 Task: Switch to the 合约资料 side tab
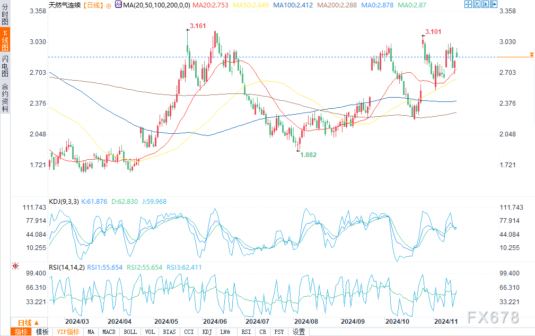pyautogui.click(x=5, y=98)
